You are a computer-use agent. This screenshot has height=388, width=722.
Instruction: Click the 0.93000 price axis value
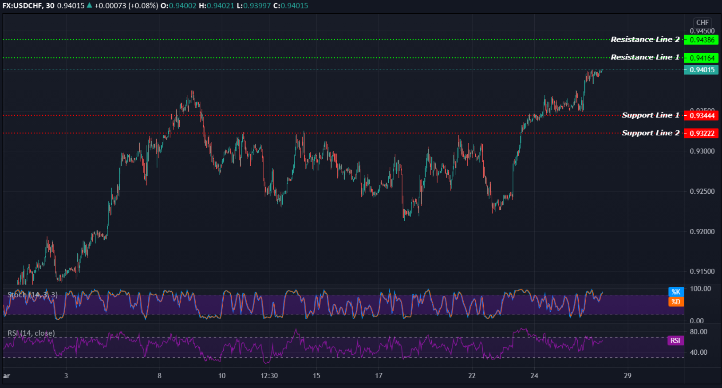pos(702,151)
